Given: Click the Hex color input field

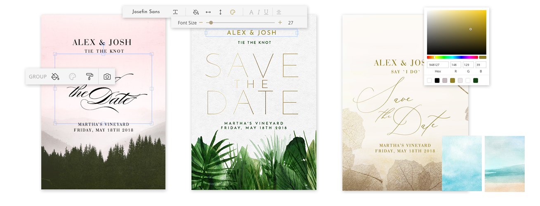Looking at the screenshot, I should click(438, 65).
